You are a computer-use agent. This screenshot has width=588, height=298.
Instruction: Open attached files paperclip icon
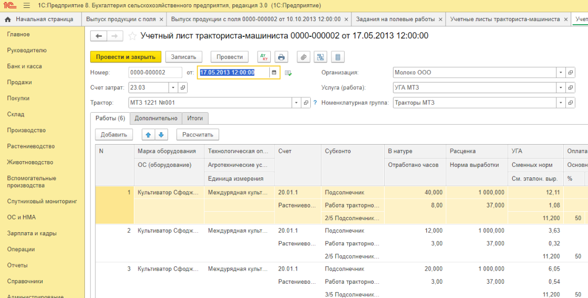tap(303, 57)
